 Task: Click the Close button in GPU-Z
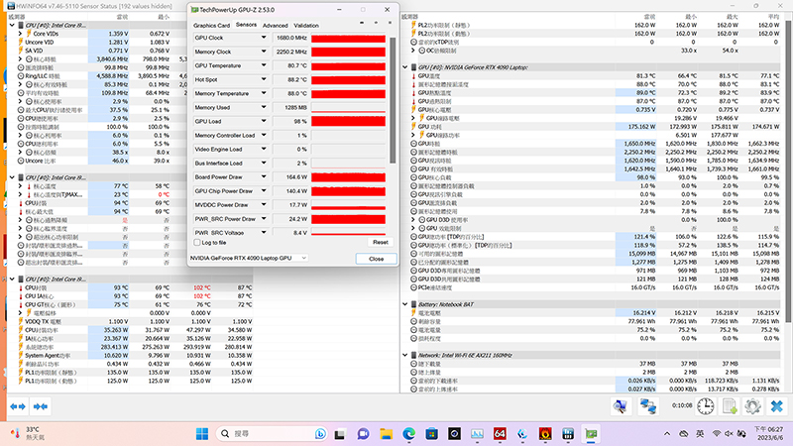click(376, 258)
